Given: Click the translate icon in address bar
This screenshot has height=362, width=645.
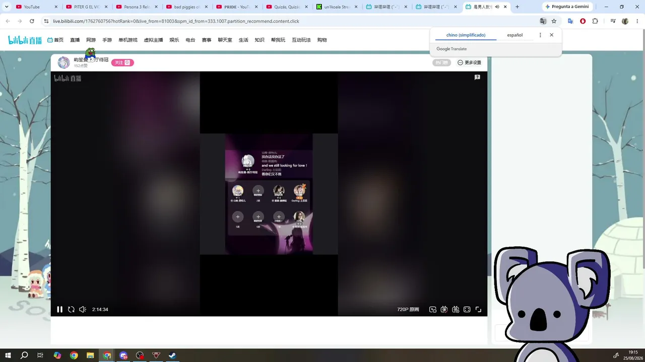Looking at the screenshot, I should [x=543, y=21].
